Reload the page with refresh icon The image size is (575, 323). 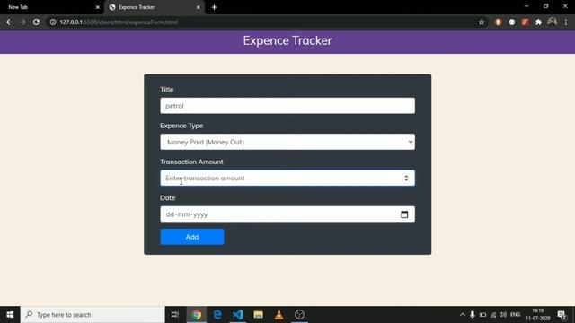tap(36, 22)
